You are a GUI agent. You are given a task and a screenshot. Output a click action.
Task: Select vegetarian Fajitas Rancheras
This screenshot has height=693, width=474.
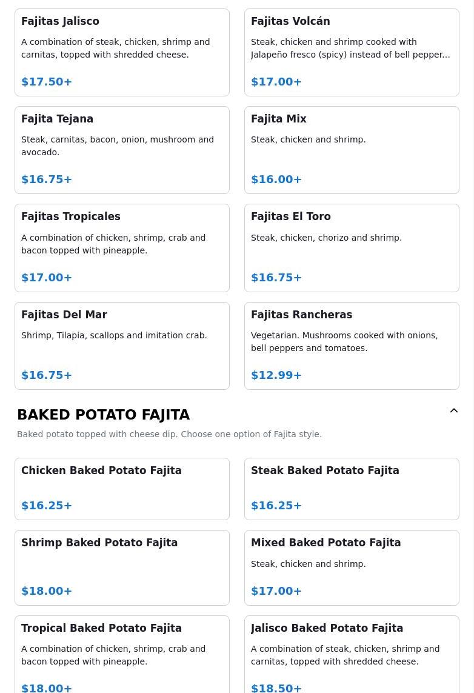click(x=352, y=346)
